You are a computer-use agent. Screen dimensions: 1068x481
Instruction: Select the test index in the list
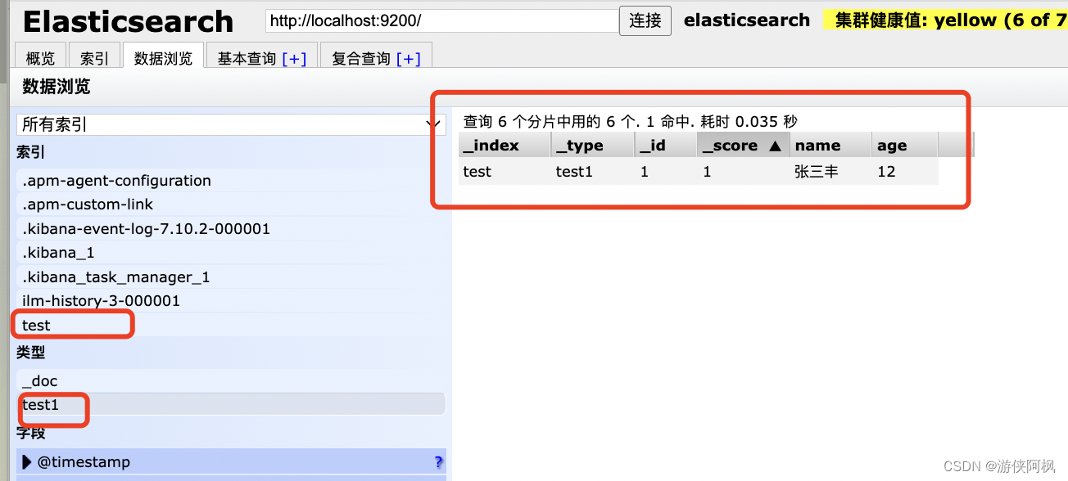pos(231,325)
